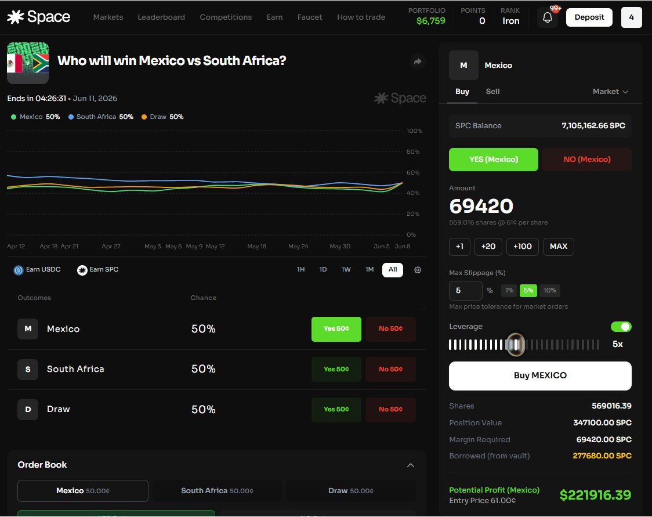The image size is (652, 517).
Task: Open the Market order type dropdown
Action: (x=610, y=92)
